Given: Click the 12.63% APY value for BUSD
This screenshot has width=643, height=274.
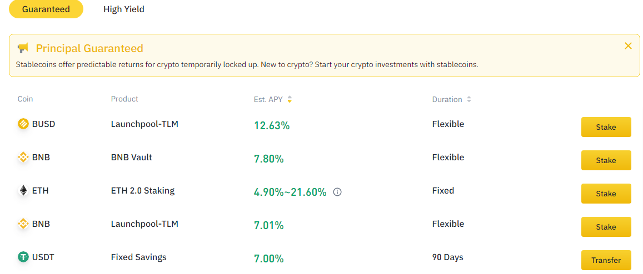Looking at the screenshot, I should tap(272, 126).
